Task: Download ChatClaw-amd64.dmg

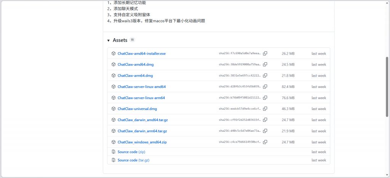Action: [x=136, y=65]
